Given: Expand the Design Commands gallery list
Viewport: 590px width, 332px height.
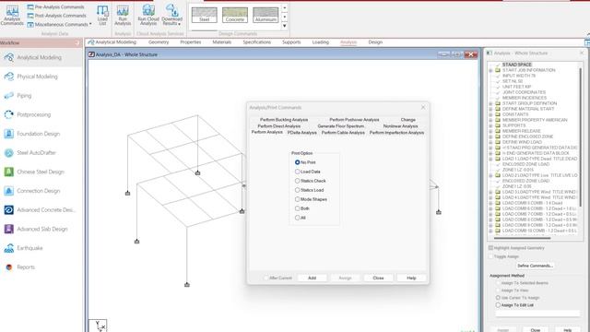Looking at the screenshot, I should [x=285, y=26].
